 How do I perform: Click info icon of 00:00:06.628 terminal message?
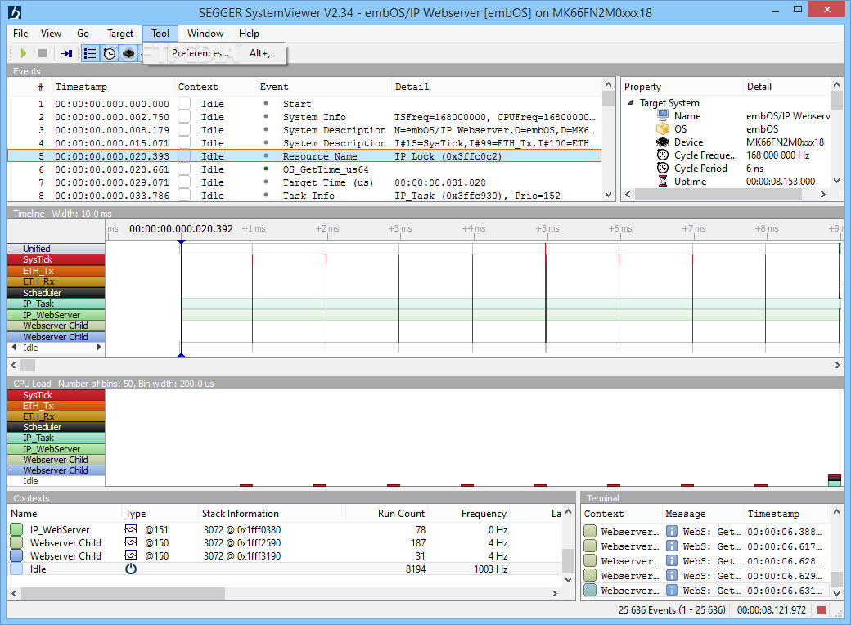coord(671,560)
